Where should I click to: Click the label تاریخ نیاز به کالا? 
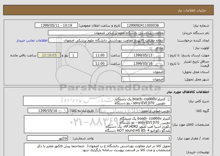[x=82, y=111]
